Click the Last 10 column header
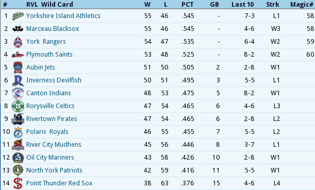The width and height of the screenshot is (315, 190). pos(243,5)
